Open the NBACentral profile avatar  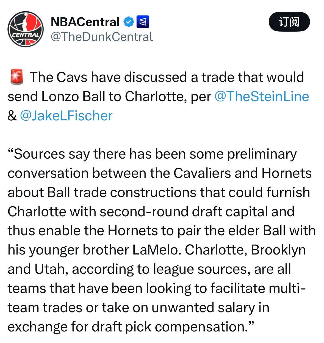pyautogui.click(x=26, y=29)
